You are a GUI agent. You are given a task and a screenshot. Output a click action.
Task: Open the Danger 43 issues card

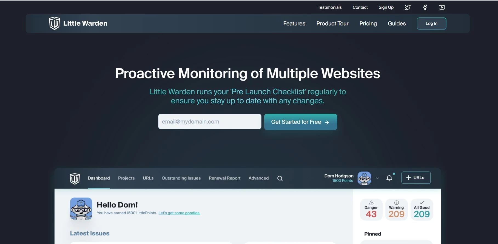[x=371, y=209]
